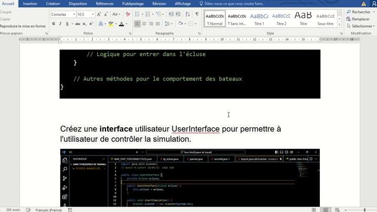
Task: Switch to the Création tab
Action: coord(53,4)
